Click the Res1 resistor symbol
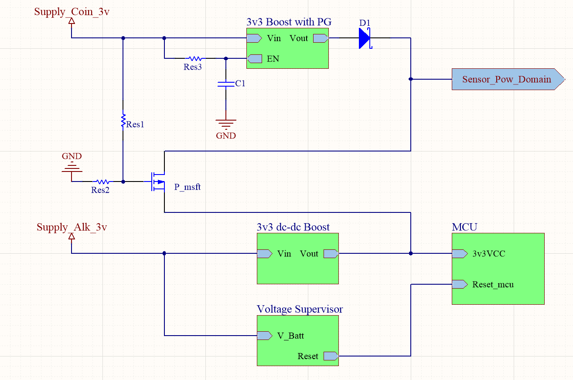 (123, 121)
